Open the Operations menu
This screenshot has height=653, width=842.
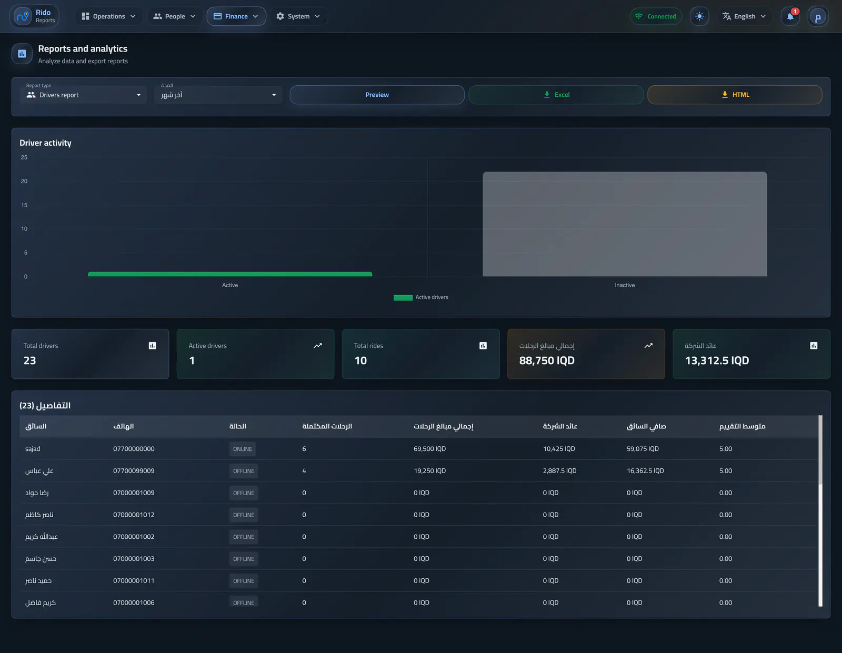point(109,16)
